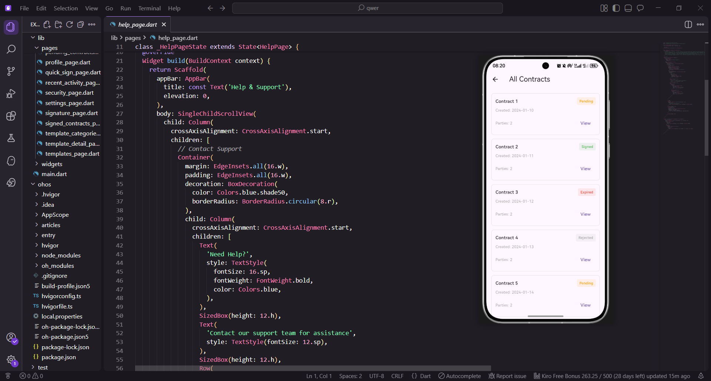The height and width of the screenshot is (381, 711).
Task: Create a new file in explorer
Action: point(47,24)
